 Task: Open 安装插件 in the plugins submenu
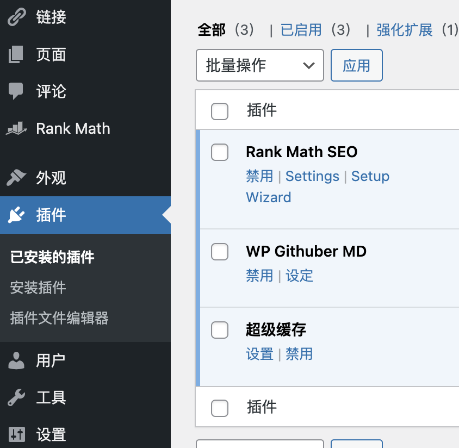pos(38,288)
